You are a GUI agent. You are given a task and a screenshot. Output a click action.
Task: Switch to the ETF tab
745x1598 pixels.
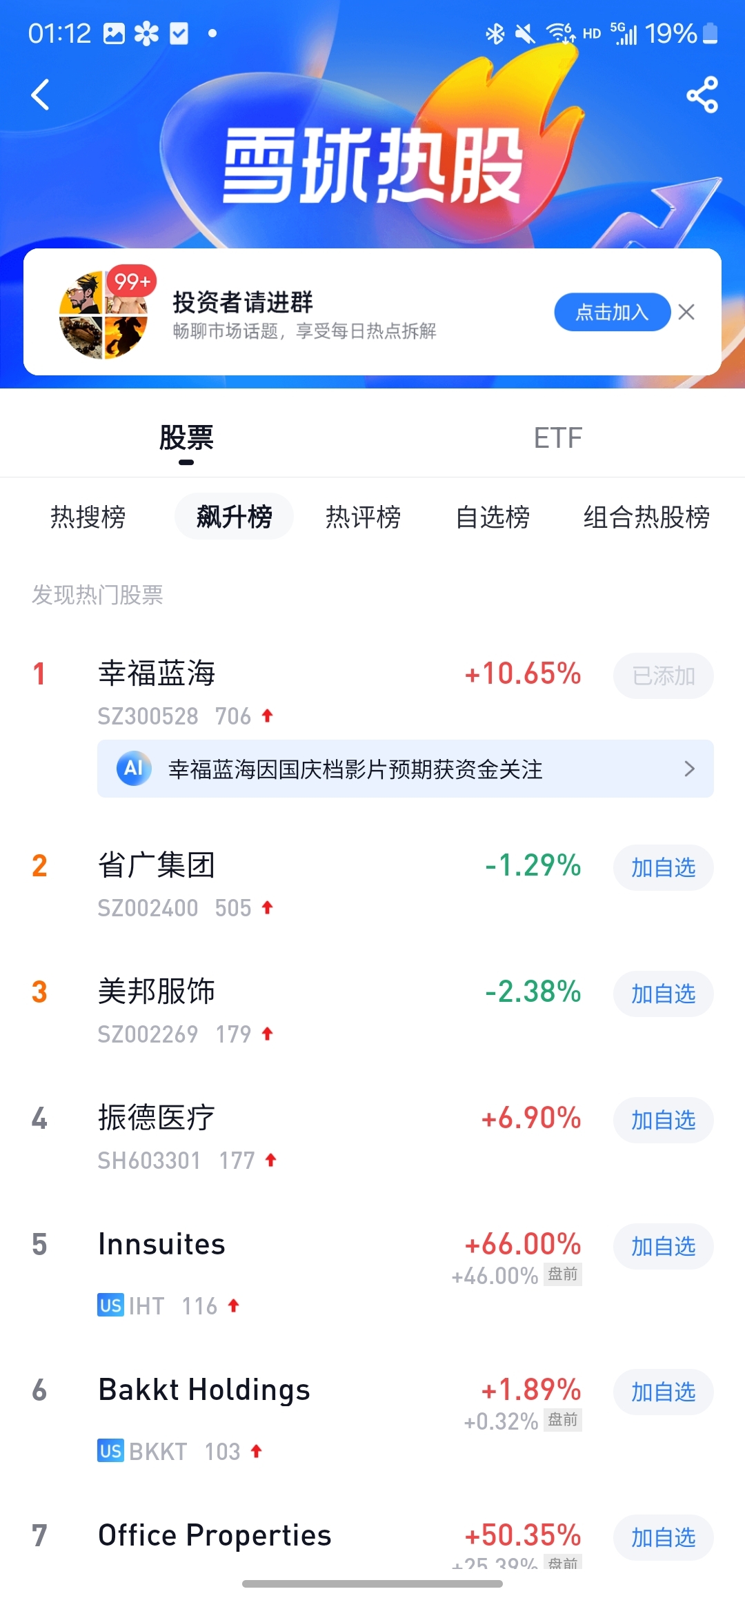[558, 438]
